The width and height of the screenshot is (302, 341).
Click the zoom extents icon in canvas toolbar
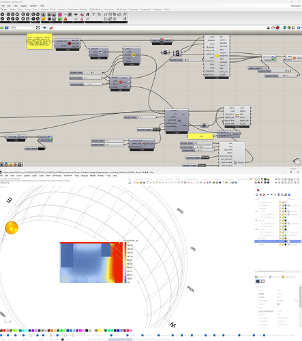(x=38, y=27)
